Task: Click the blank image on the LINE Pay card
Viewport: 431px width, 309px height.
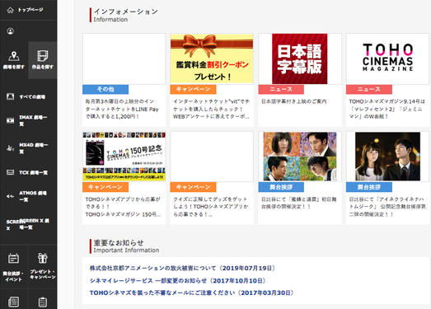Action: click(x=124, y=59)
